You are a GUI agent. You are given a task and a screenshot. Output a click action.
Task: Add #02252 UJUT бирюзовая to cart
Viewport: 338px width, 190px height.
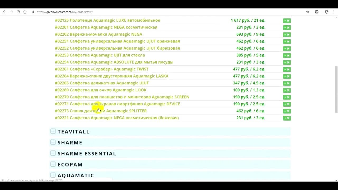click(x=287, y=49)
